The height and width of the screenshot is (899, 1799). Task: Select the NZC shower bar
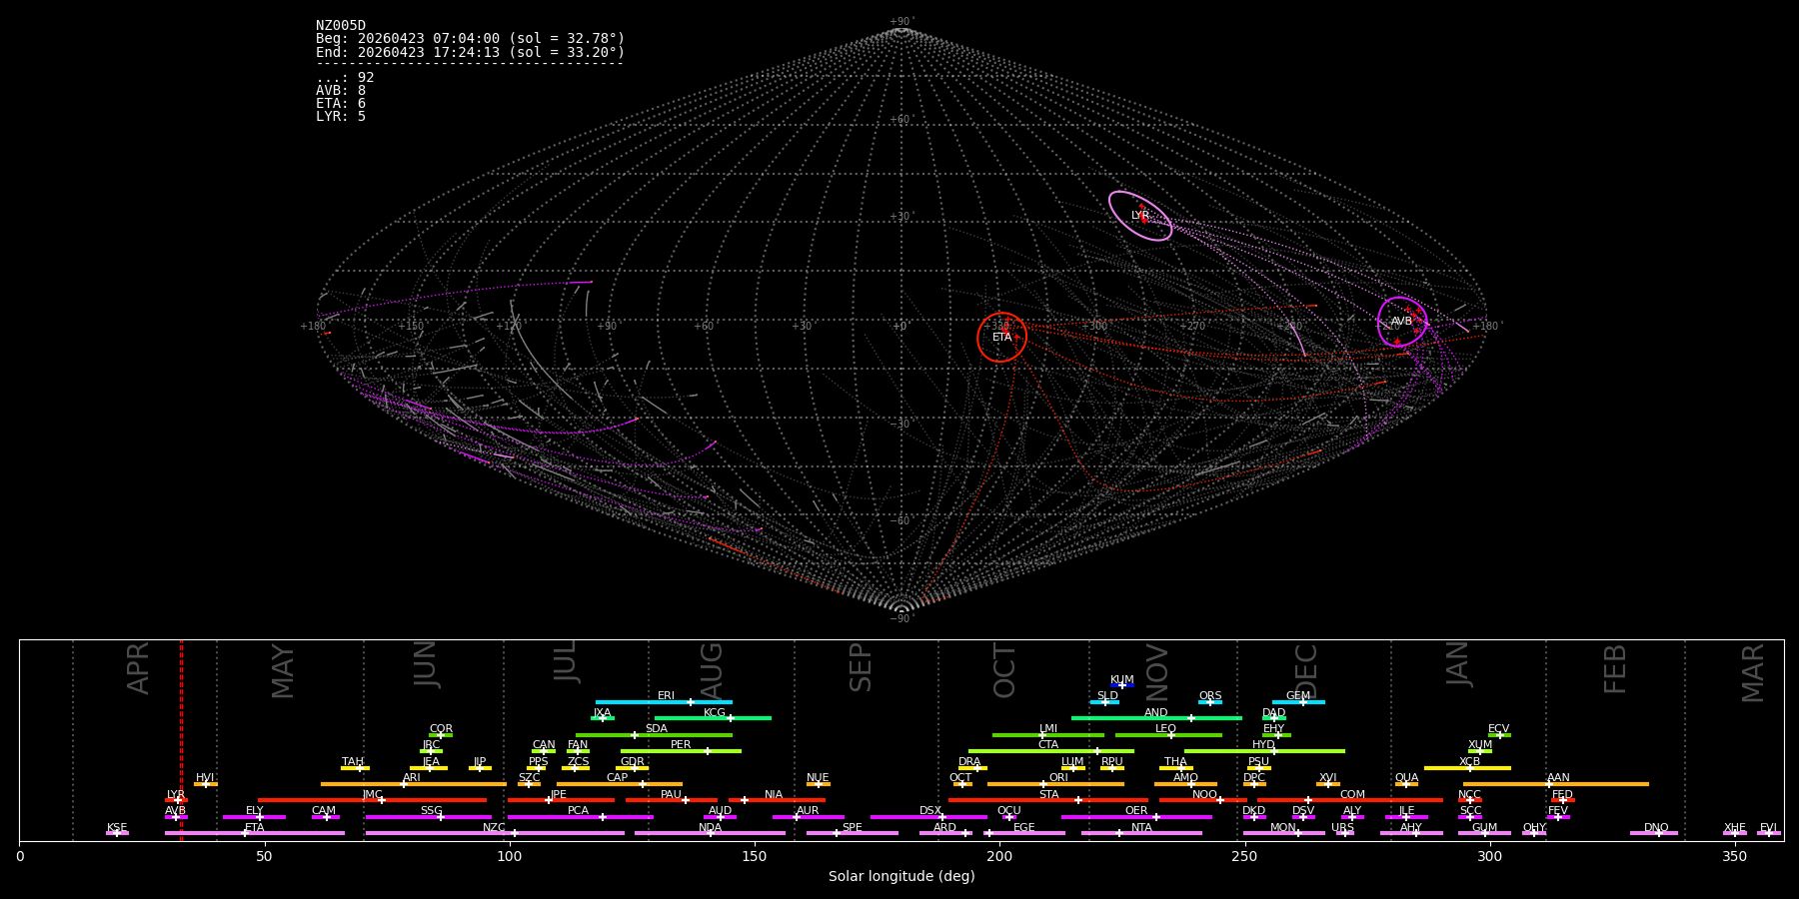pos(495,833)
